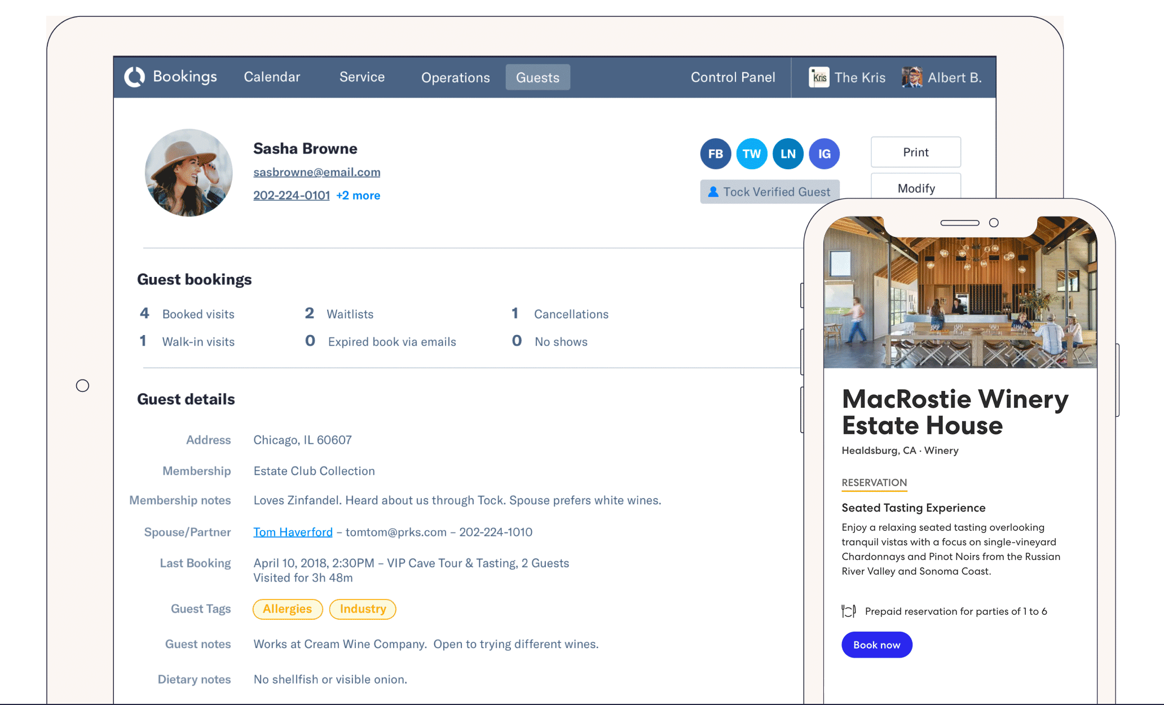Click Albert B. user avatar
This screenshot has width=1164, height=705.
click(912, 77)
